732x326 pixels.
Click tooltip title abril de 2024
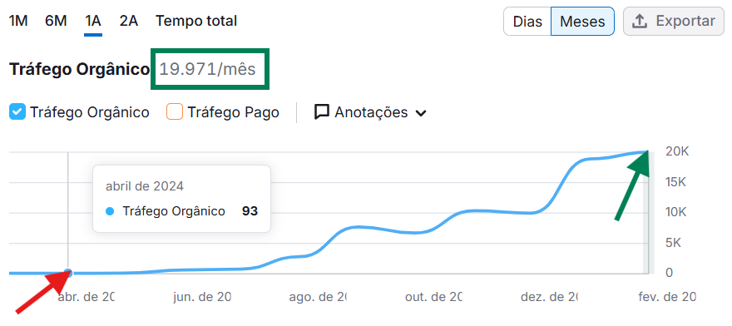coord(145,186)
